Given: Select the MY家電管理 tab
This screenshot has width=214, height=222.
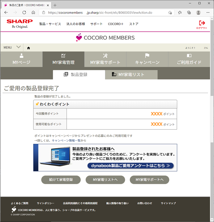Looking at the screenshot, I should [63, 59].
